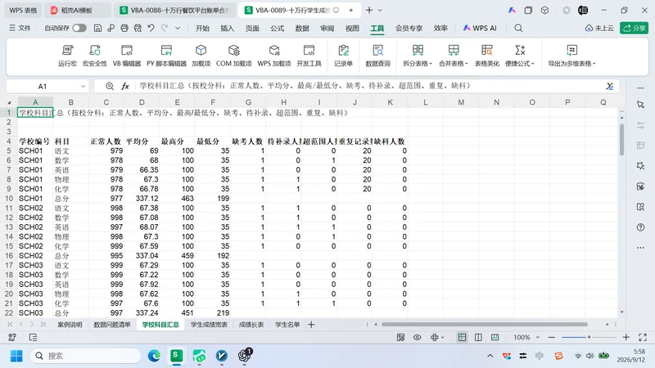
Task: Open the 记录单 form
Action: coord(343,56)
